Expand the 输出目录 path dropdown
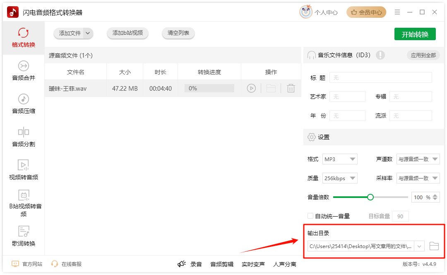447x275 pixels. [x=419, y=246]
